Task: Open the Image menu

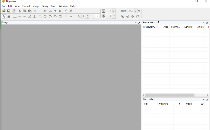Action: pos(36,6)
